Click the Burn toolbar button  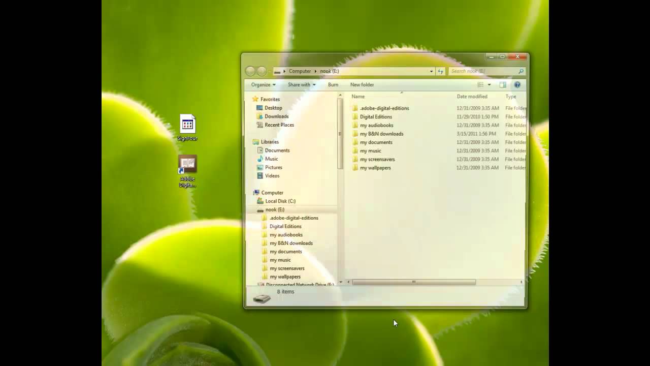[x=333, y=85]
